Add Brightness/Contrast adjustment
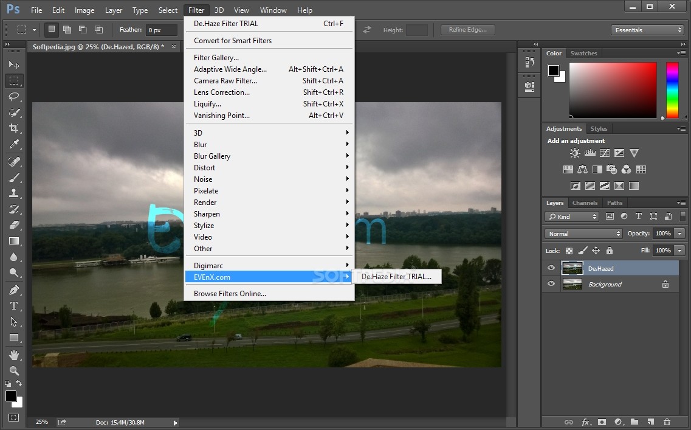This screenshot has width=691, height=430. tap(575, 153)
